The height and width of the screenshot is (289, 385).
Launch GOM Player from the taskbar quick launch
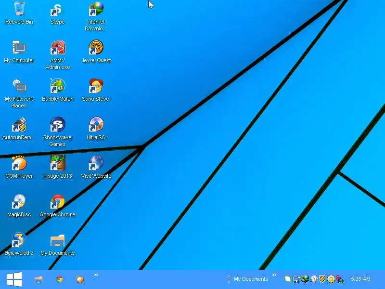pyautogui.click(x=80, y=279)
